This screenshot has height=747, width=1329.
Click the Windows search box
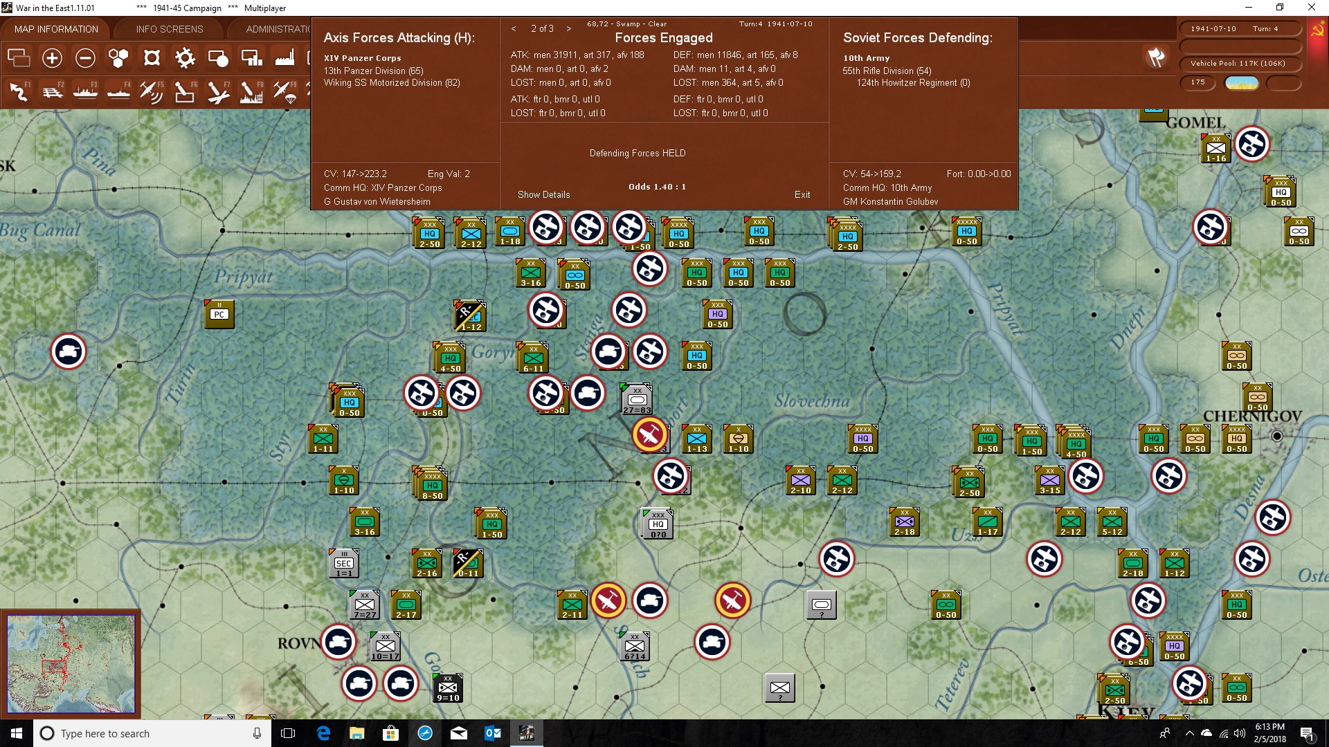[x=152, y=733]
